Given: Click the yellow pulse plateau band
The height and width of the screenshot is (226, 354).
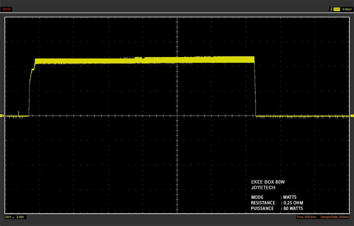Looking at the screenshot, I should [x=145, y=60].
